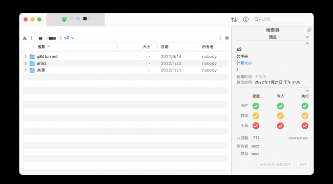The width and height of the screenshot is (333, 184).
Task: Click the 应用 button
Action: pos(303,165)
